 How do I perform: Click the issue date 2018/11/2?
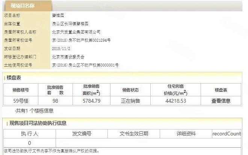tap(61, 49)
